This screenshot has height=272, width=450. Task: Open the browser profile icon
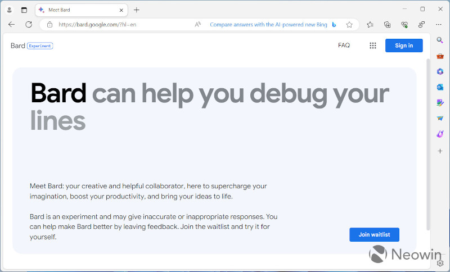[9, 10]
